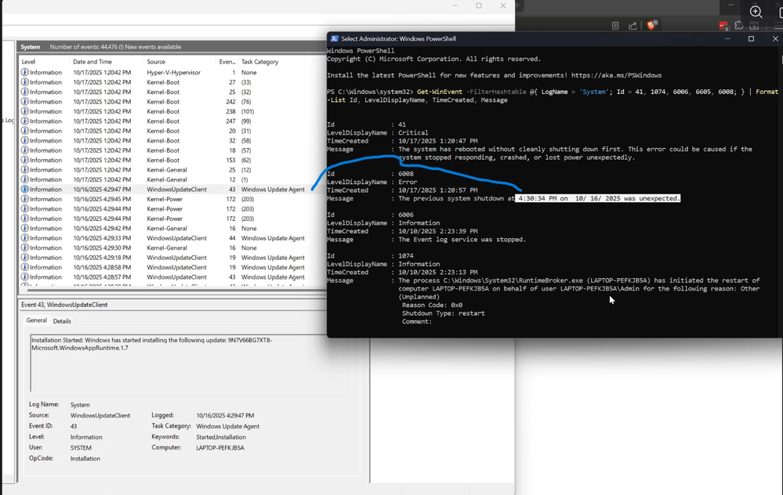Viewport: 783px width, 495px height.
Task: Click the zoom-in magnifier icon at top right
Action: pyautogui.click(x=756, y=12)
